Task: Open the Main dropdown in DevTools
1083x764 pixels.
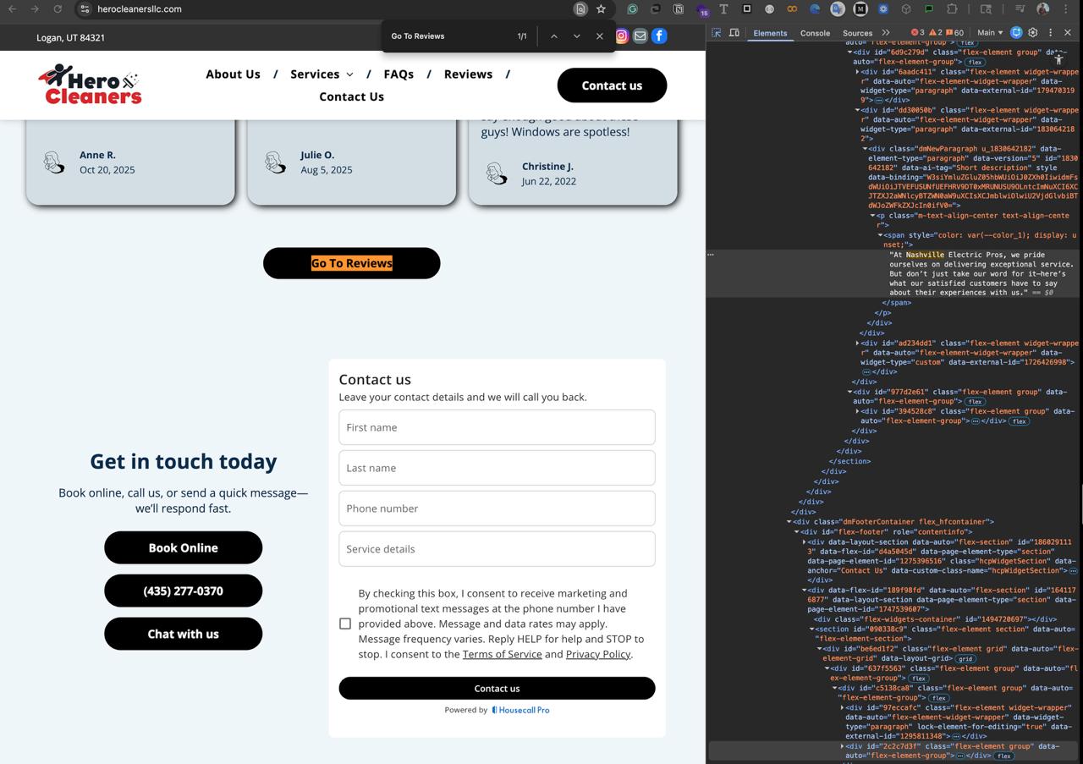Action: point(987,32)
